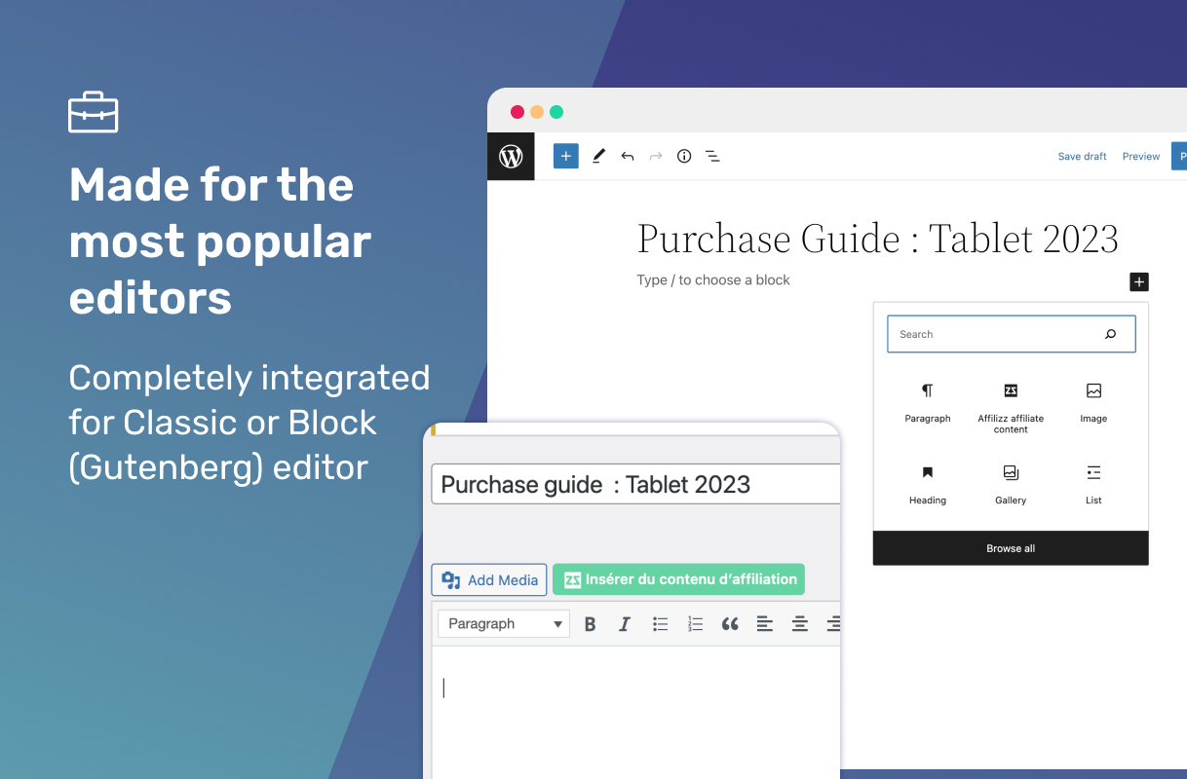Image resolution: width=1187 pixels, height=779 pixels.
Task: Select the pencil Tools icon in the top toolbar
Action: pyautogui.click(x=598, y=156)
